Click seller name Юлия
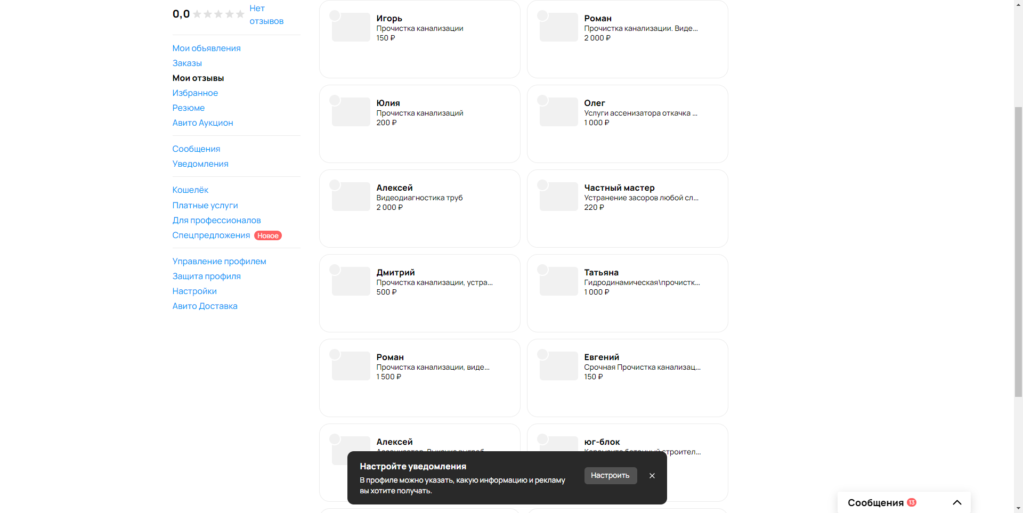This screenshot has height=513, width=1023. point(388,103)
